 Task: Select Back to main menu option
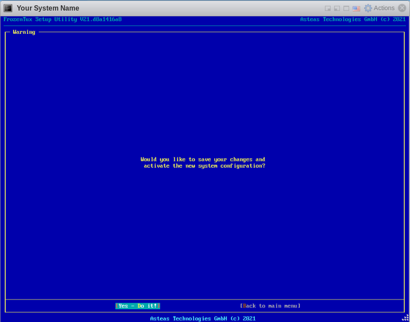[270, 306]
